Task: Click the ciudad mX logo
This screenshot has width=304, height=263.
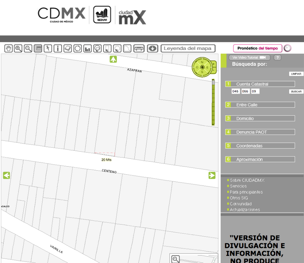Action: tap(132, 17)
